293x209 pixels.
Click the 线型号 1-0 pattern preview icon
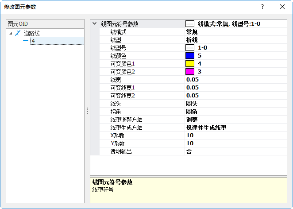(x=190, y=48)
